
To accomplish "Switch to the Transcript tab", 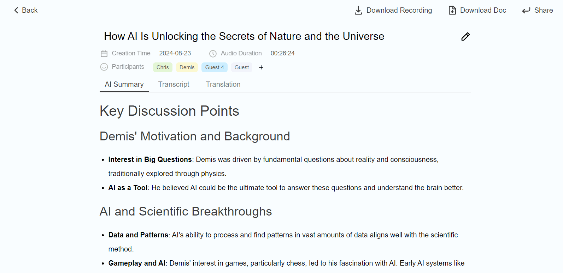I will coord(174,85).
